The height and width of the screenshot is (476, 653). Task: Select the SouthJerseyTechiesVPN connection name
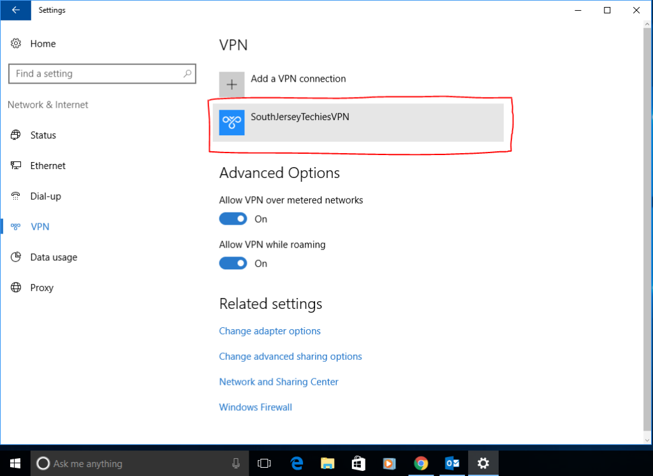click(x=300, y=117)
